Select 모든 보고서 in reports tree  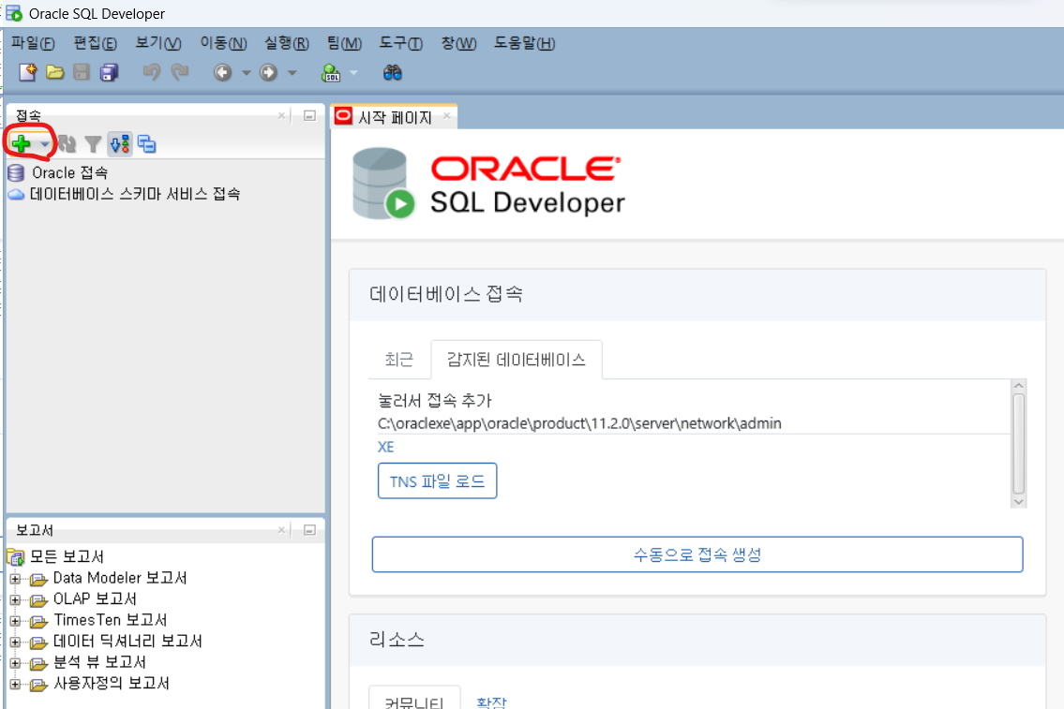[x=67, y=557]
